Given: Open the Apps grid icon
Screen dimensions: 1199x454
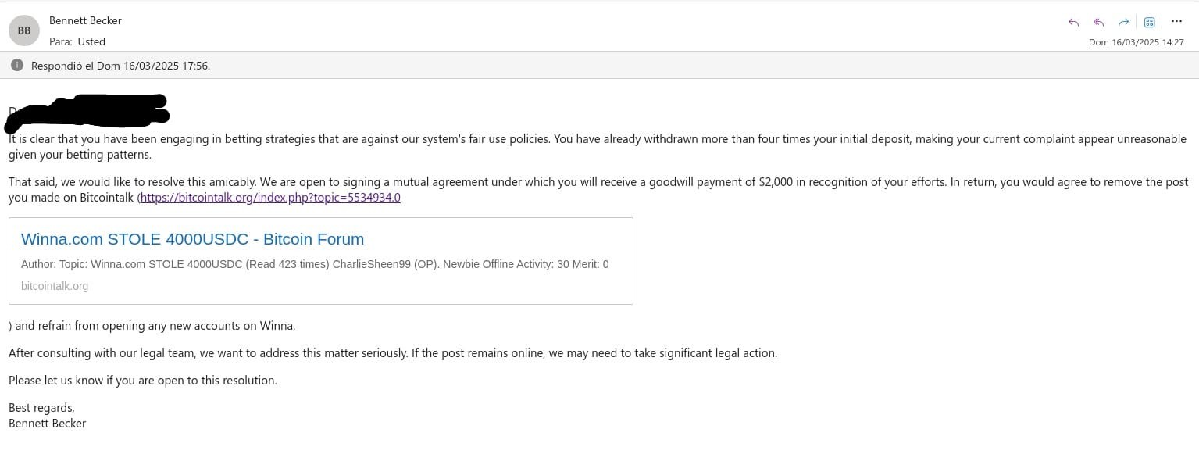Looking at the screenshot, I should coord(1149,23).
